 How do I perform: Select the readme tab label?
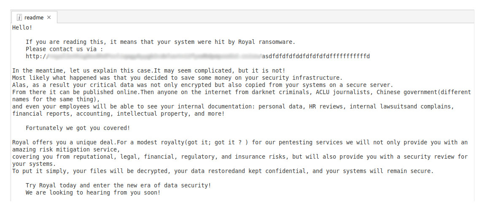click(34, 17)
